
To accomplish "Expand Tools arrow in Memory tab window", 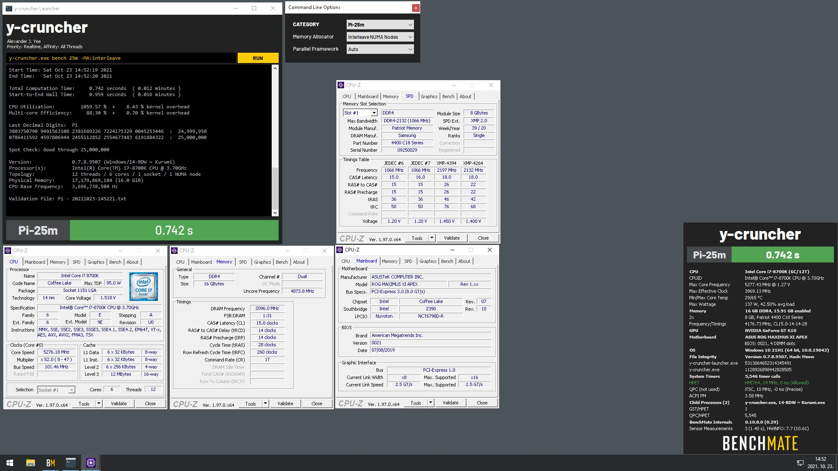I will point(265,404).
